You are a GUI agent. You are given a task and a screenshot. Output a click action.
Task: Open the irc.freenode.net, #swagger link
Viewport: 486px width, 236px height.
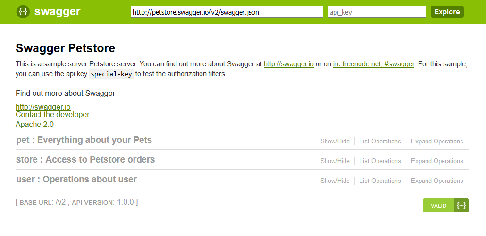tap(374, 64)
